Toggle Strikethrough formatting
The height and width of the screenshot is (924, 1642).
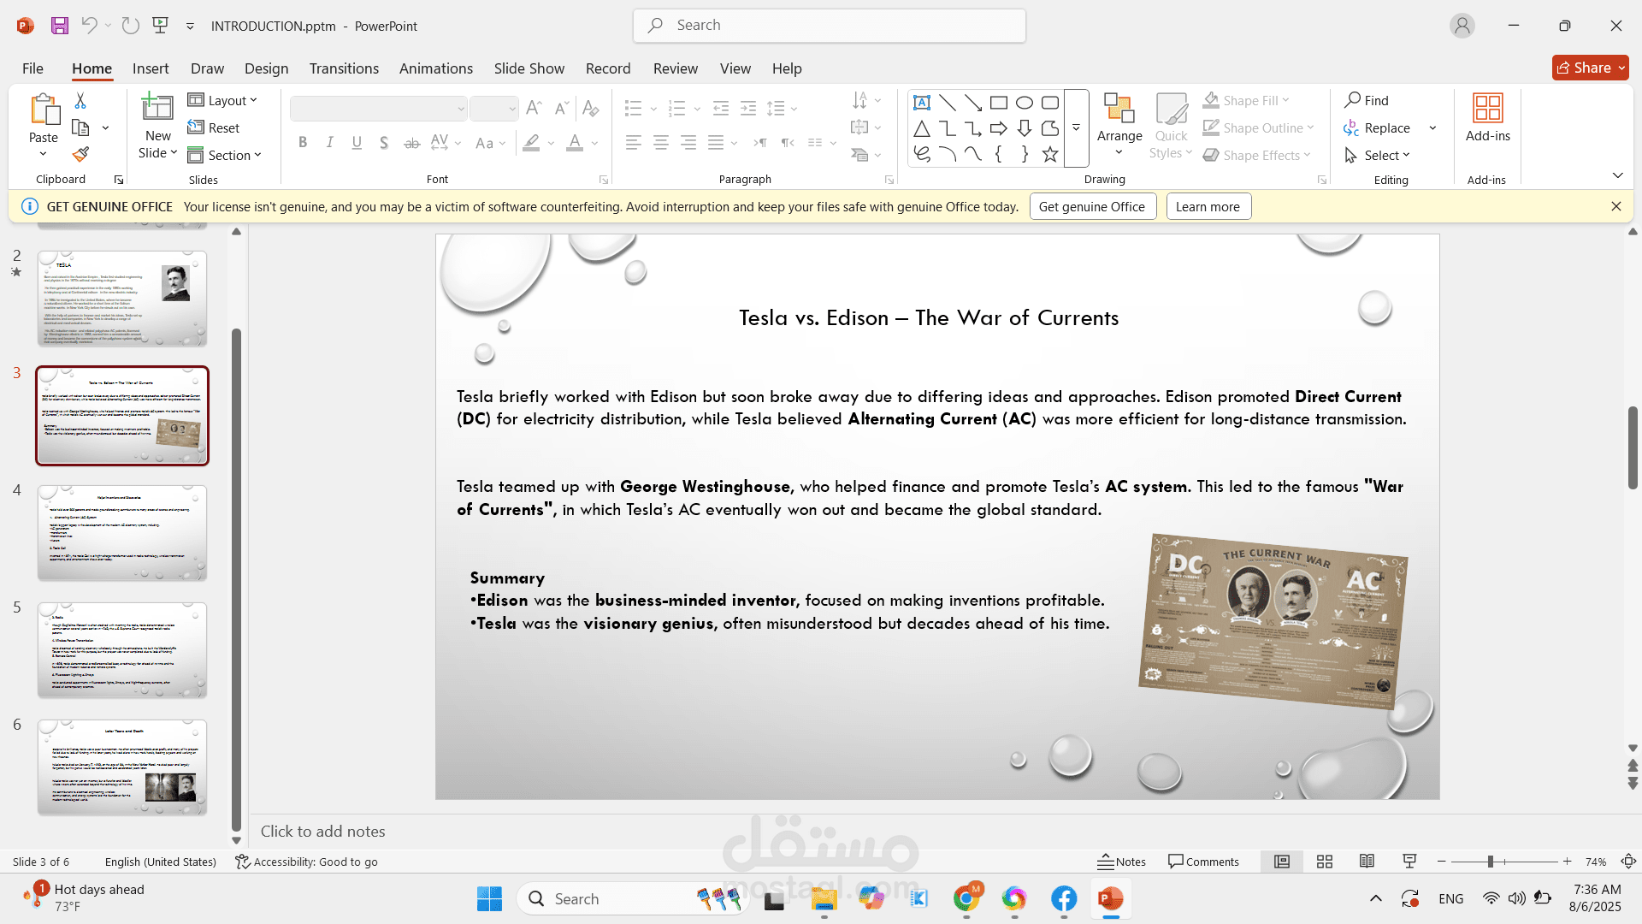(411, 143)
